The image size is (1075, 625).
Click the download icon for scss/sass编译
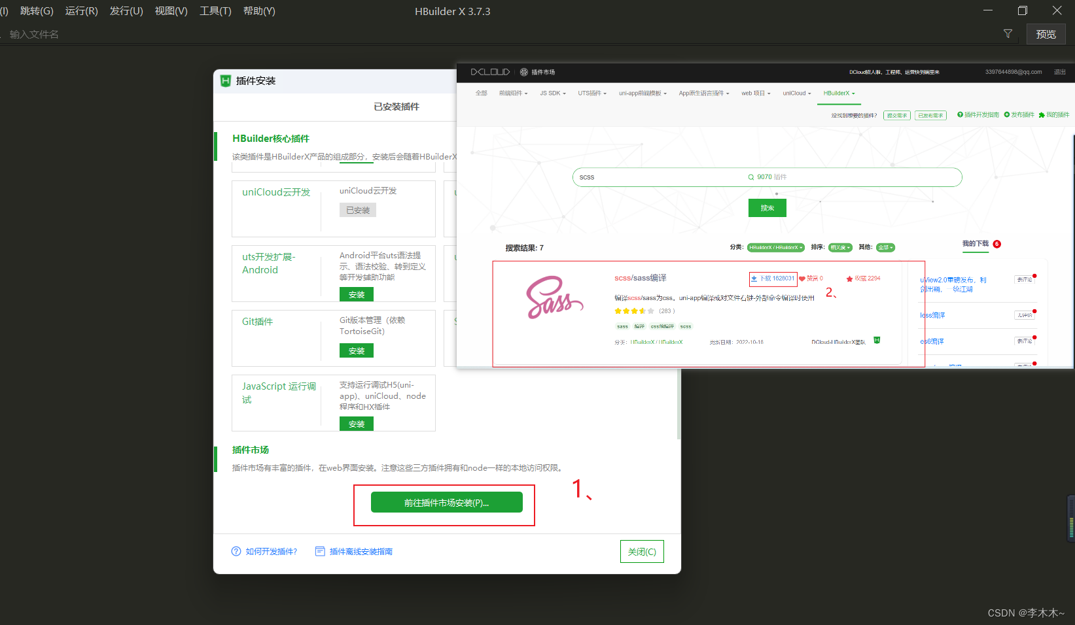point(754,279)
